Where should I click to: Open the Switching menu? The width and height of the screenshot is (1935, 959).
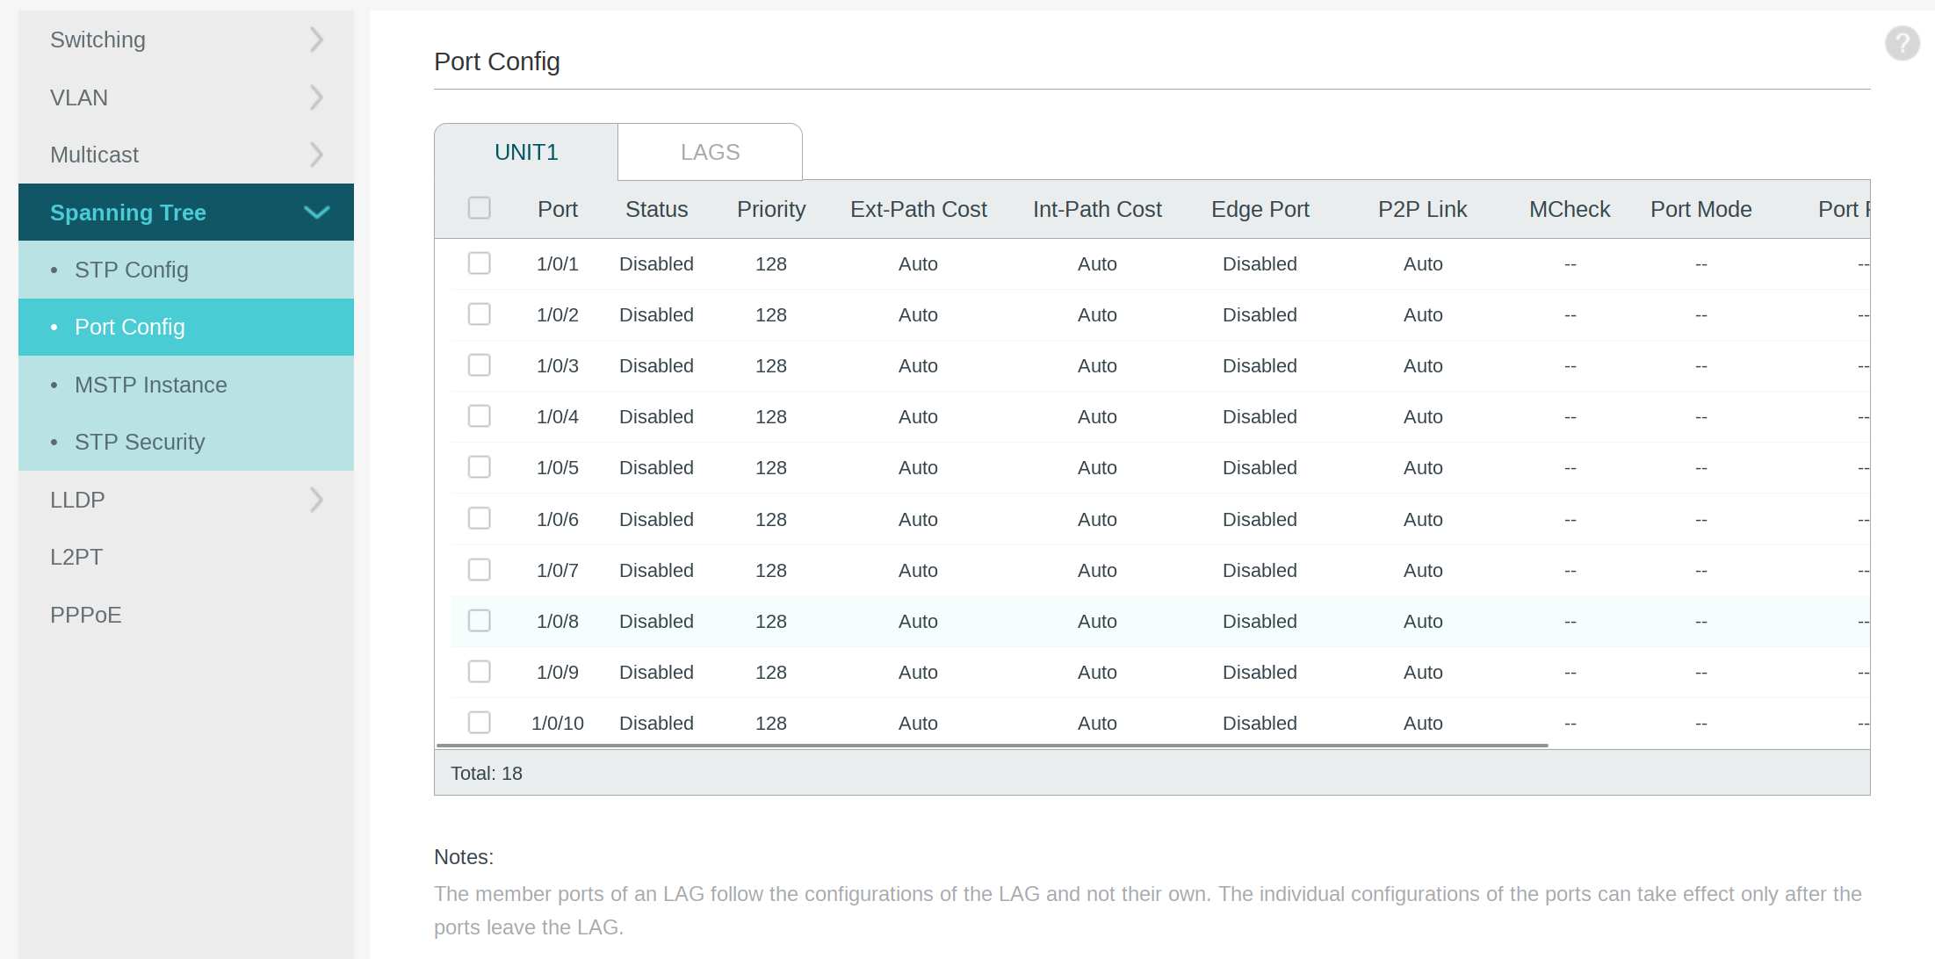click(186, 40)
